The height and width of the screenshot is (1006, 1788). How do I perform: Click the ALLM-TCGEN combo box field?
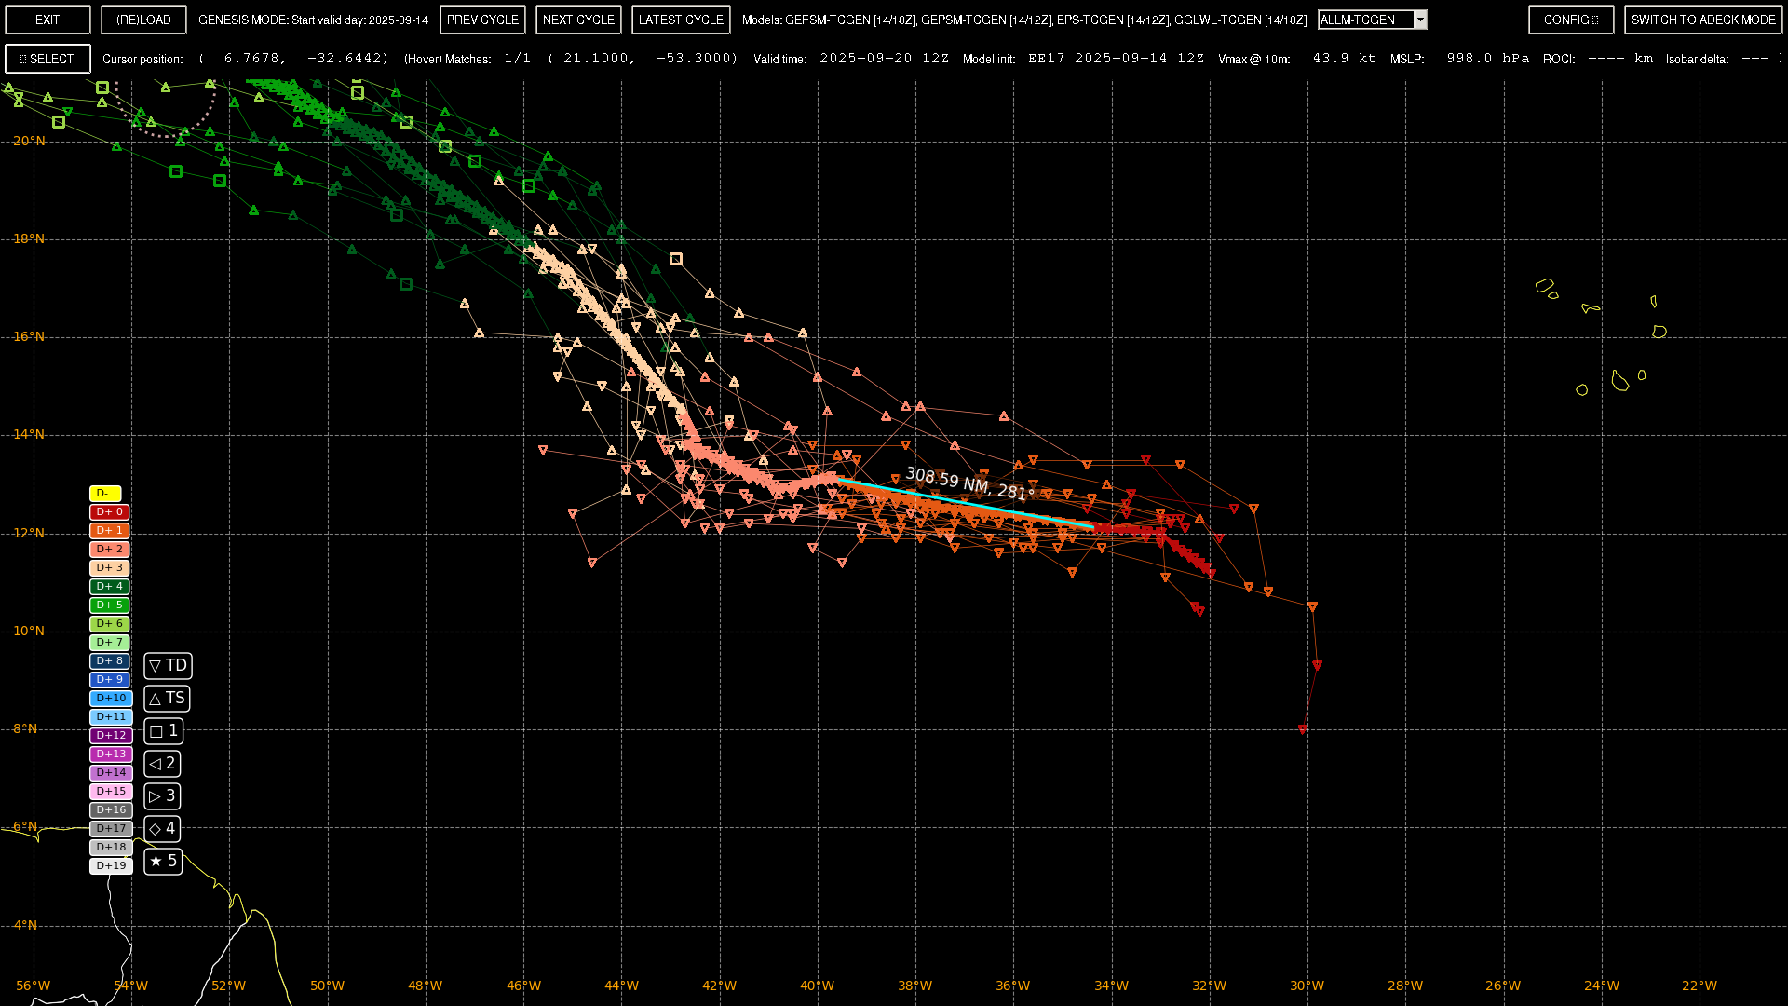pyautogui.click(x=1365, y=20)
